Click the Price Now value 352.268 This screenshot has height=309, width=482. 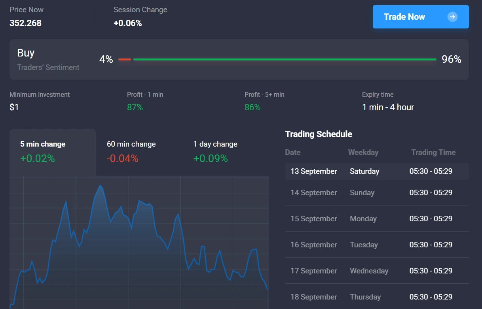tap(25, 23)
